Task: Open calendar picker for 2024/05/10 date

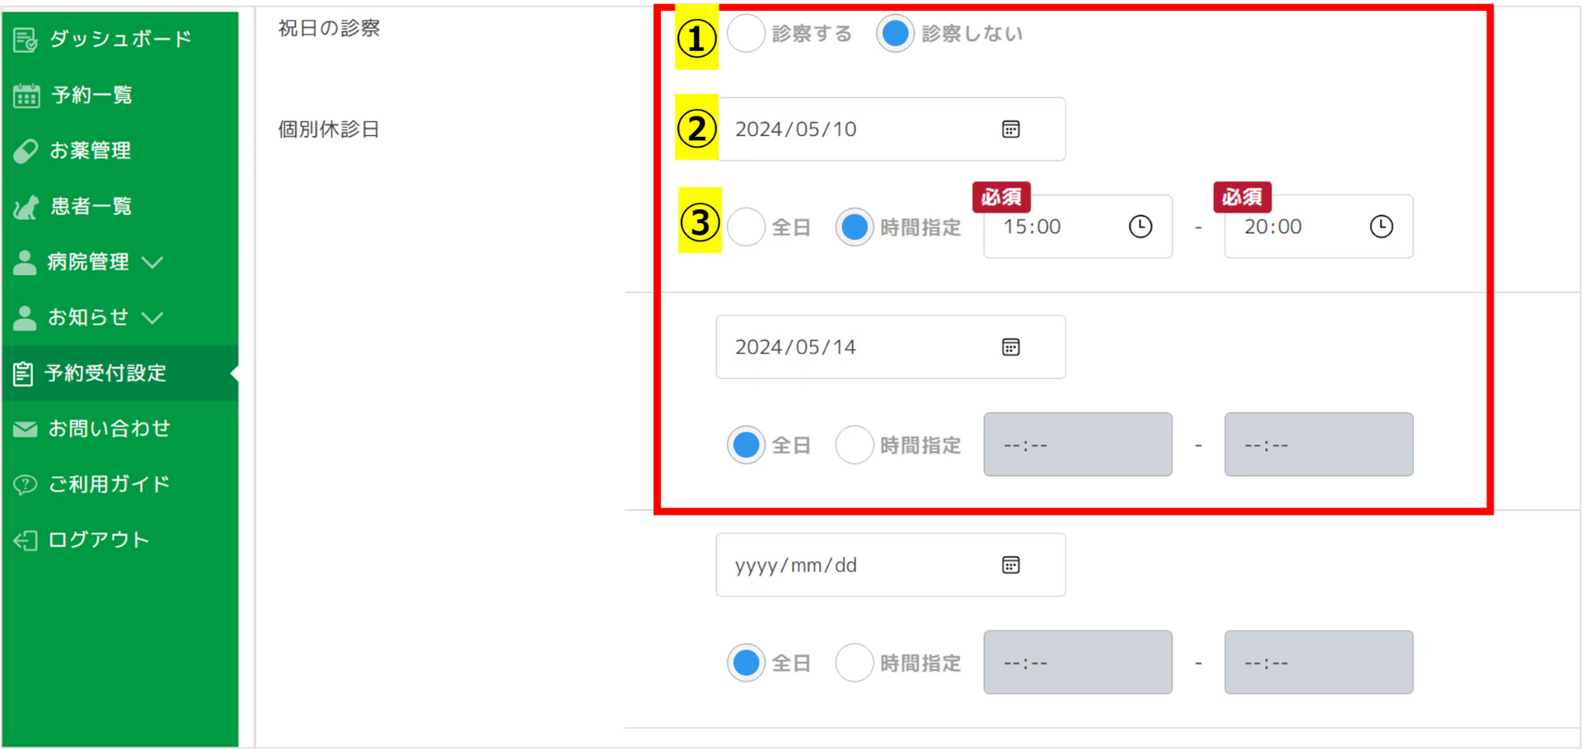Action: point(1010,129)
